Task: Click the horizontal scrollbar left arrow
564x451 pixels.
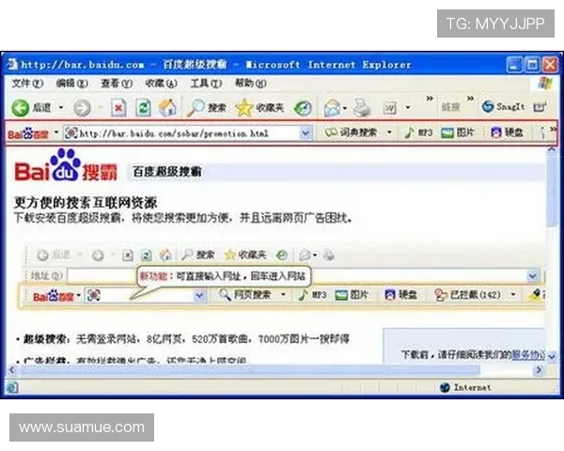Action: (12, 370)
